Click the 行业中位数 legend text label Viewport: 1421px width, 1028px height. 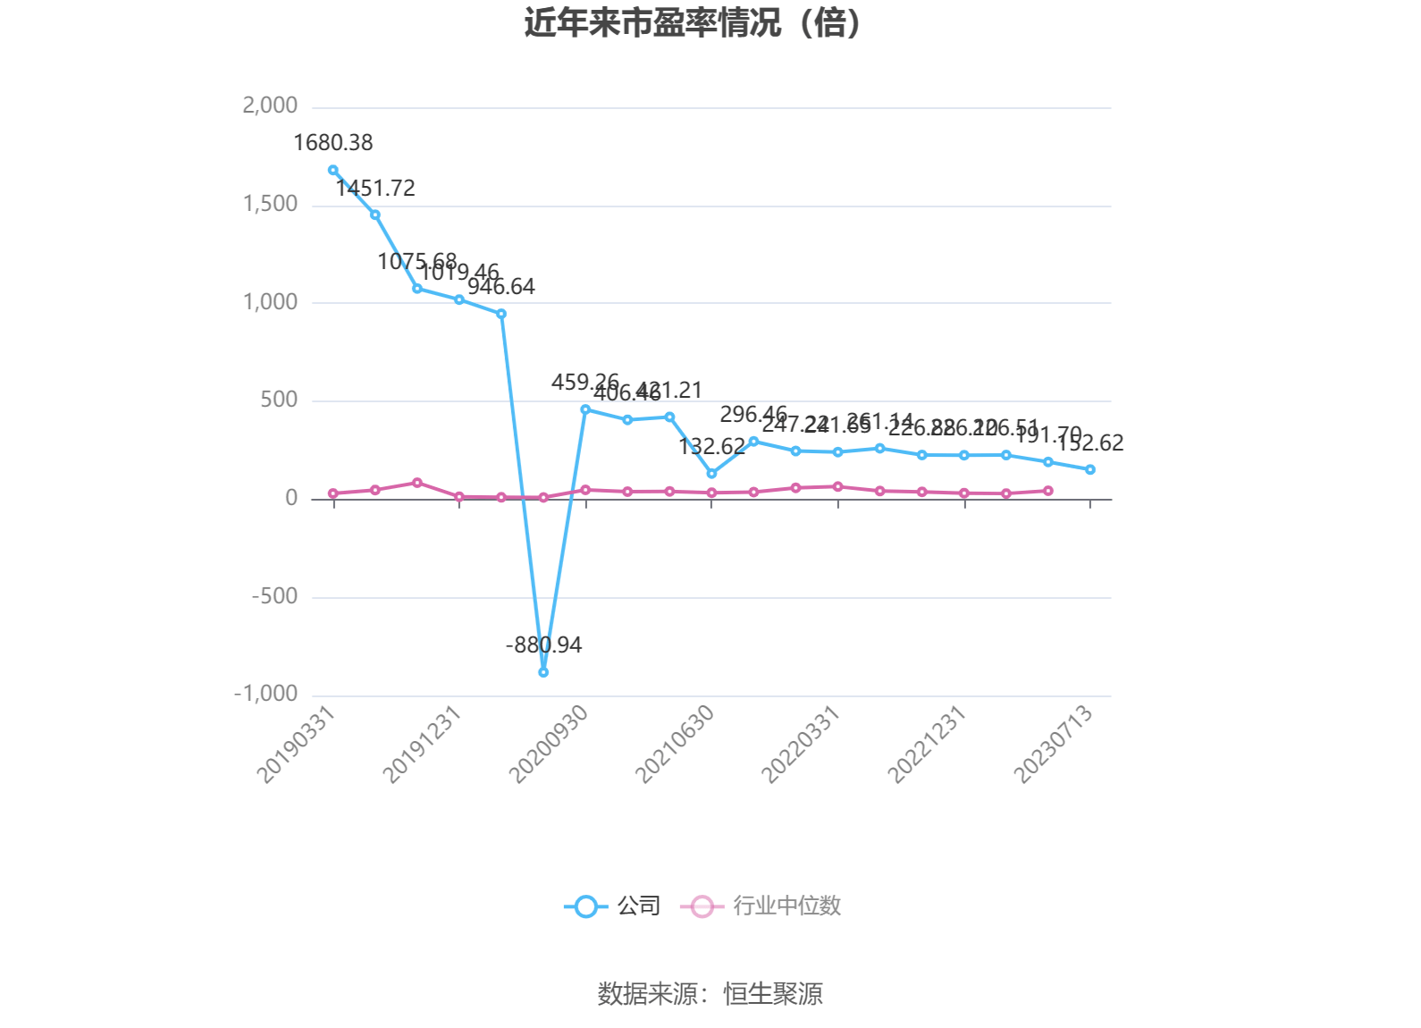coord(787,906)
